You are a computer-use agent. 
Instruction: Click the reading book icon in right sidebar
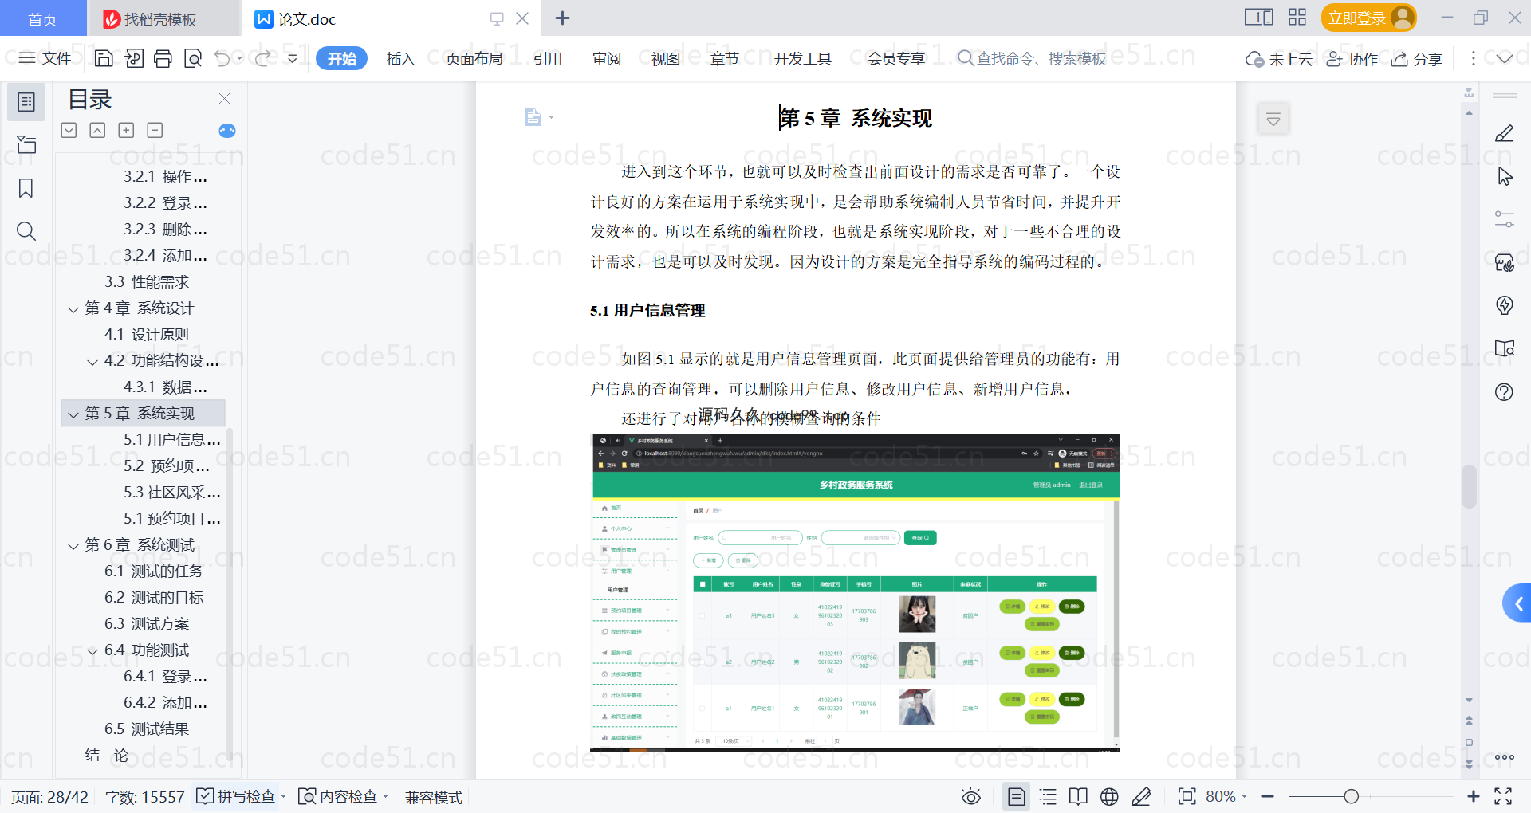[x=1504, y=348]
